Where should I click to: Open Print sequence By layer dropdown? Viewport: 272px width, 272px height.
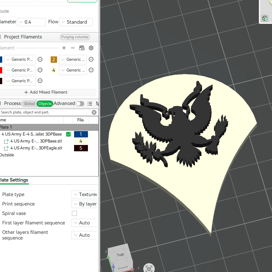coord(84,204)
